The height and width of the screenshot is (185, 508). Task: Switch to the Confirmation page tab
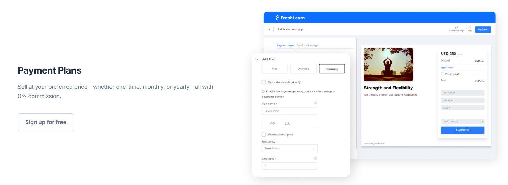pos(307,45)
